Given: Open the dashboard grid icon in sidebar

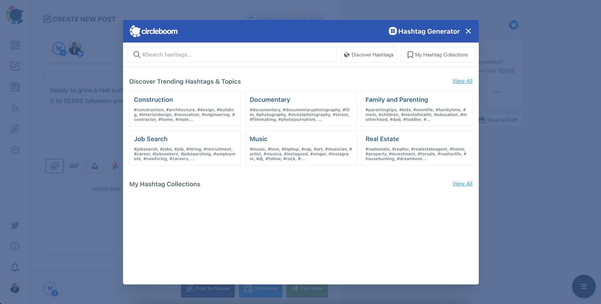Looking at the screenshot, I should click(15, 45).
